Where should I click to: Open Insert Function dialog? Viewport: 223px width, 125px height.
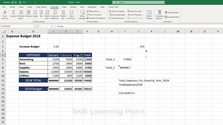(5, 15)
